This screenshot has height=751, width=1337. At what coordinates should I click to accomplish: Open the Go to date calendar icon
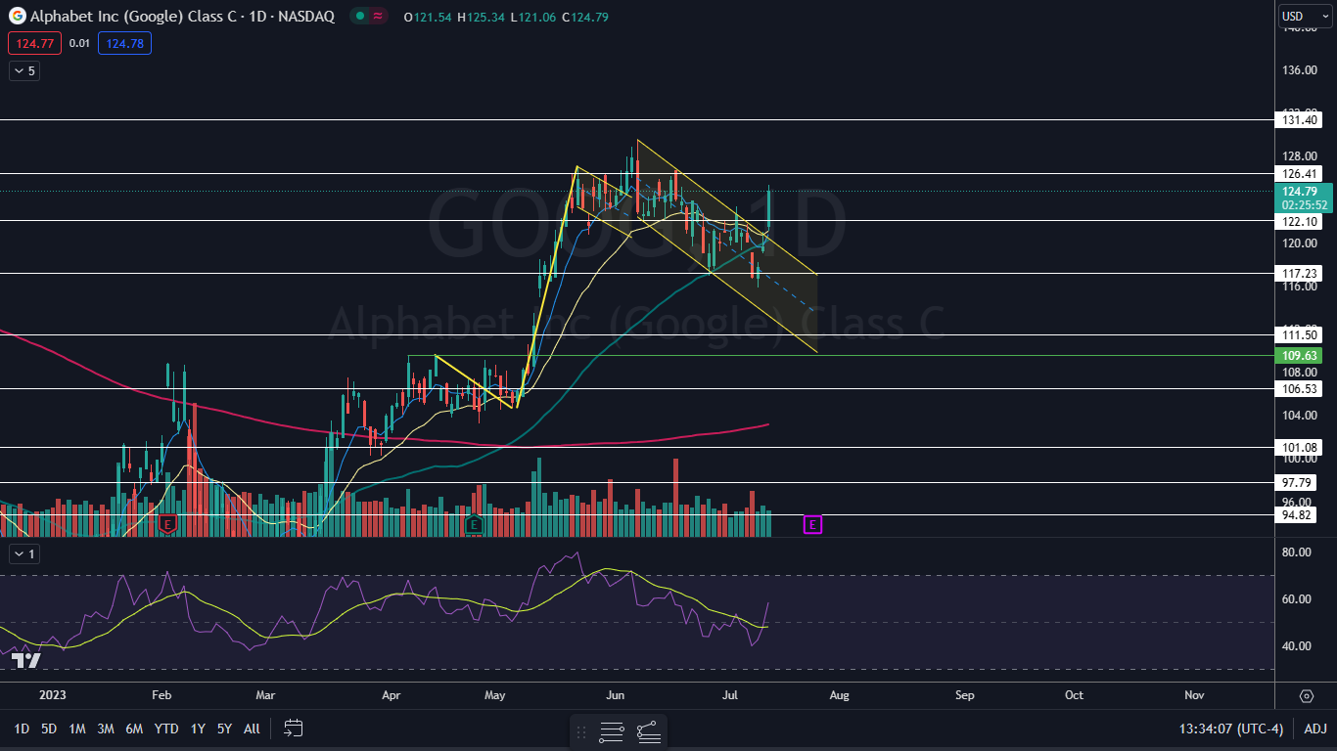click(x=293, y=729)
